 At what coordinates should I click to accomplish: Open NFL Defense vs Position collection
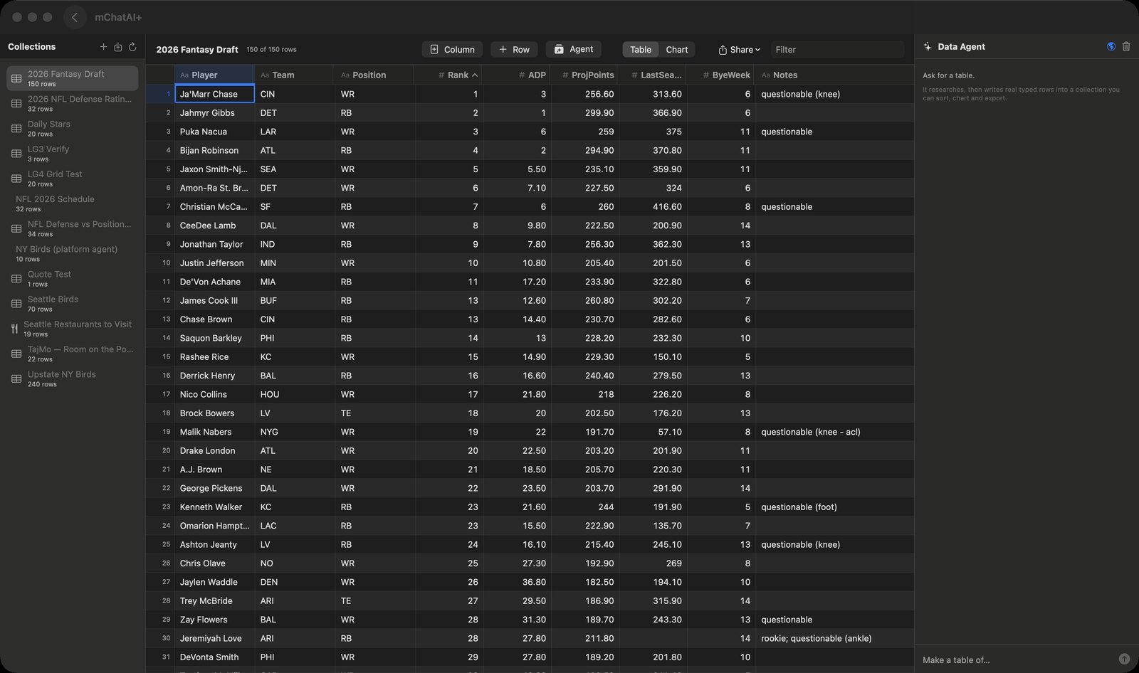click(x=72, y=228)
